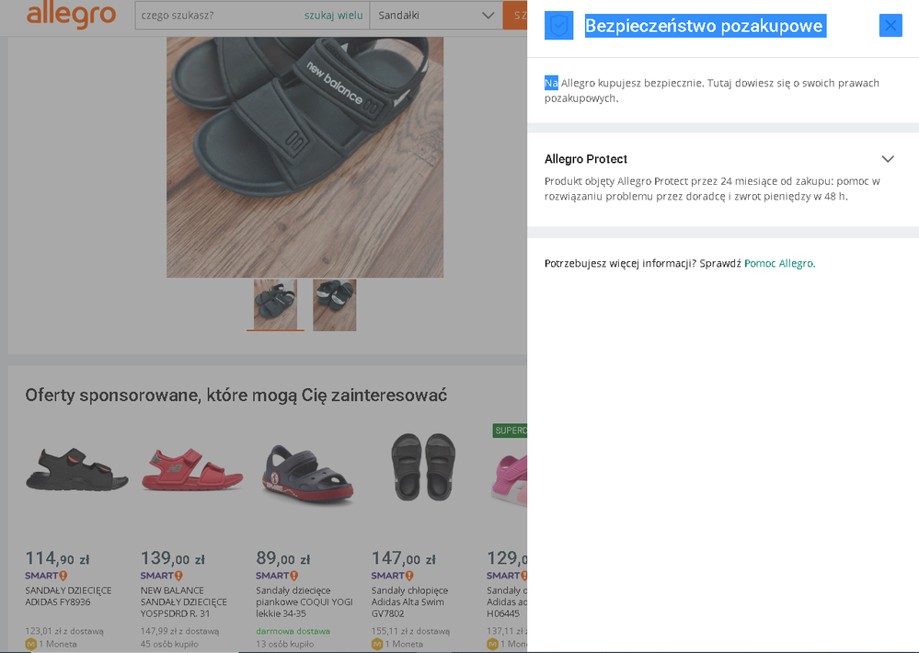Click the 'darmowa dostawa' text
919x653 pixels.
tap(293, 631)
